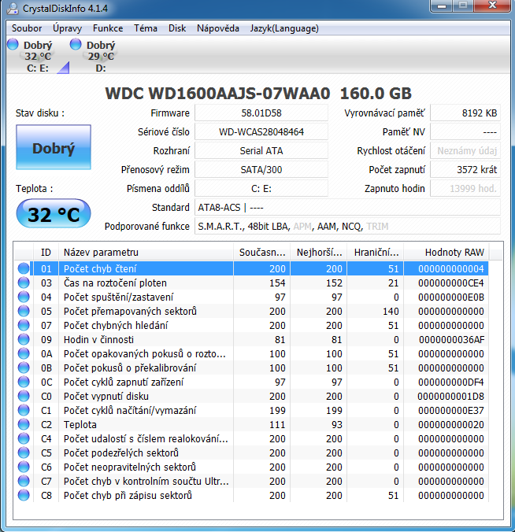Click the status orb for Počet vypnutí disku
The width and height of the screenshot is (515, 532).
pyautogui.click(x=24, y=396)
